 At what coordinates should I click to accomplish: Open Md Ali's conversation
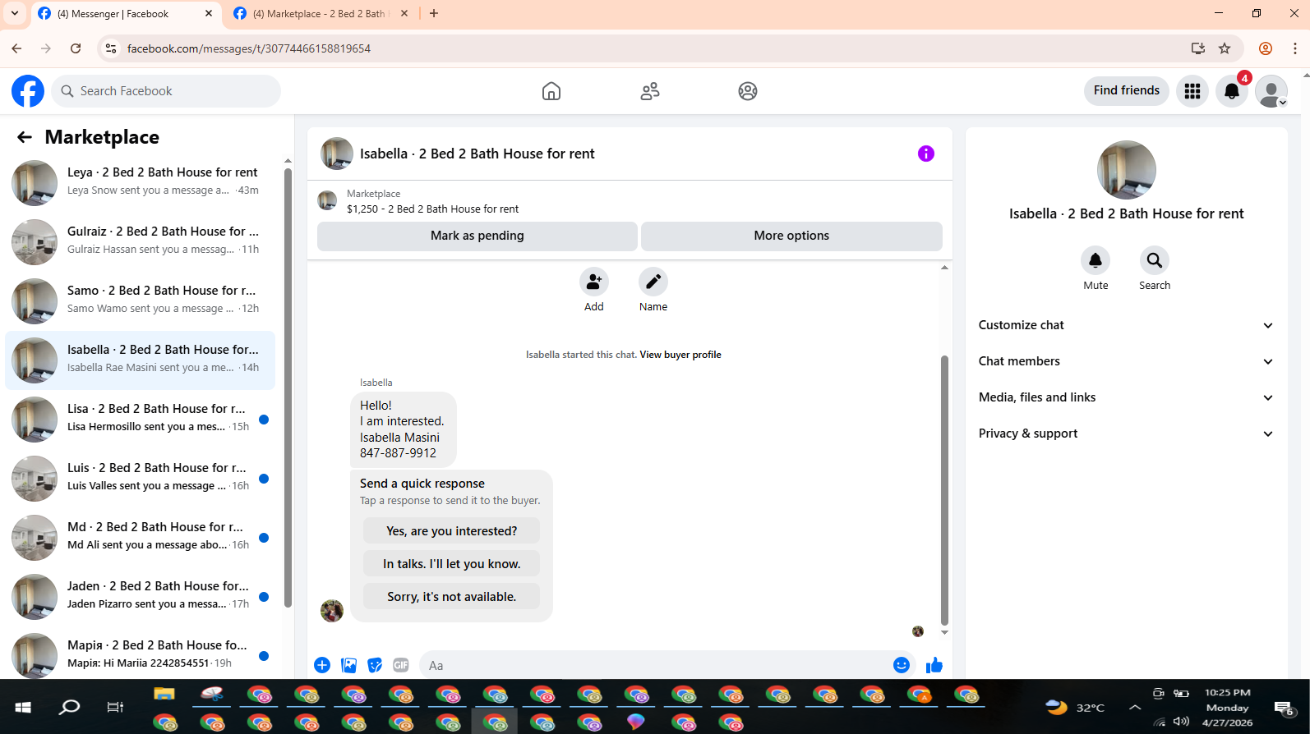pos(140,536)
